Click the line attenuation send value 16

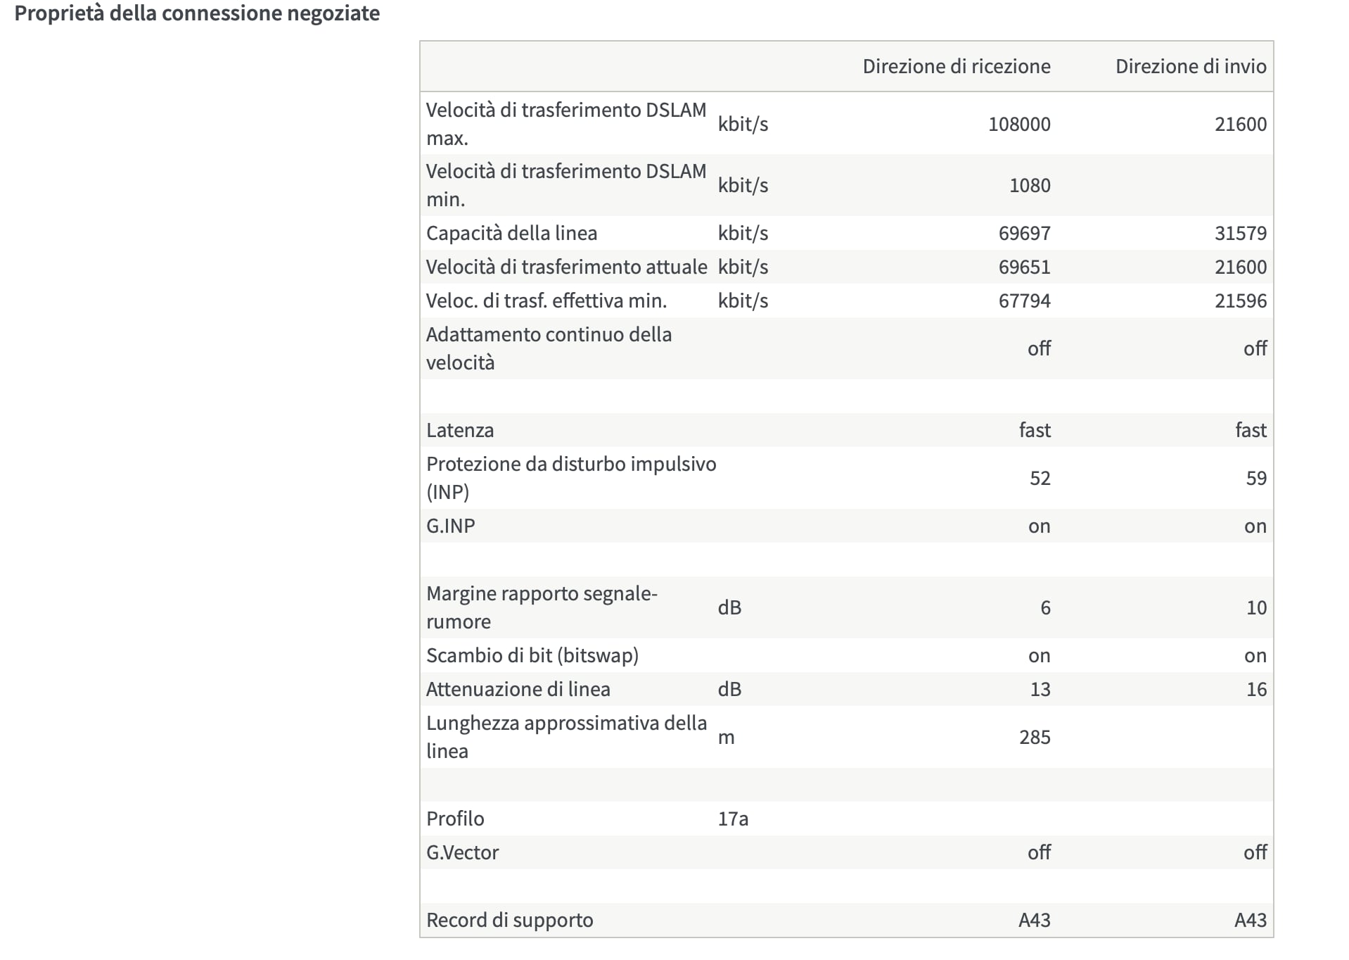[x=1255, y=689]
